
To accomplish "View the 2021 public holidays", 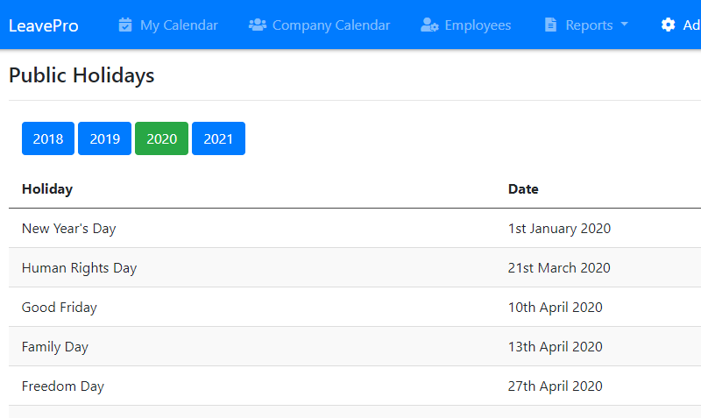I will click(x=218, y=138).
